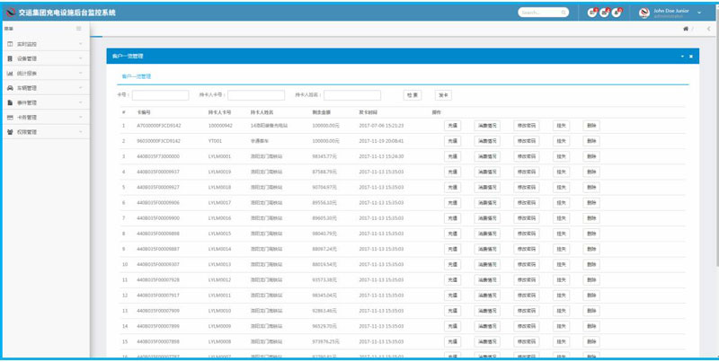The width and height of the screenshot is (719, 362).
Task: Select the 账户一览管理 tab
Action: click(x=137, y=76)
